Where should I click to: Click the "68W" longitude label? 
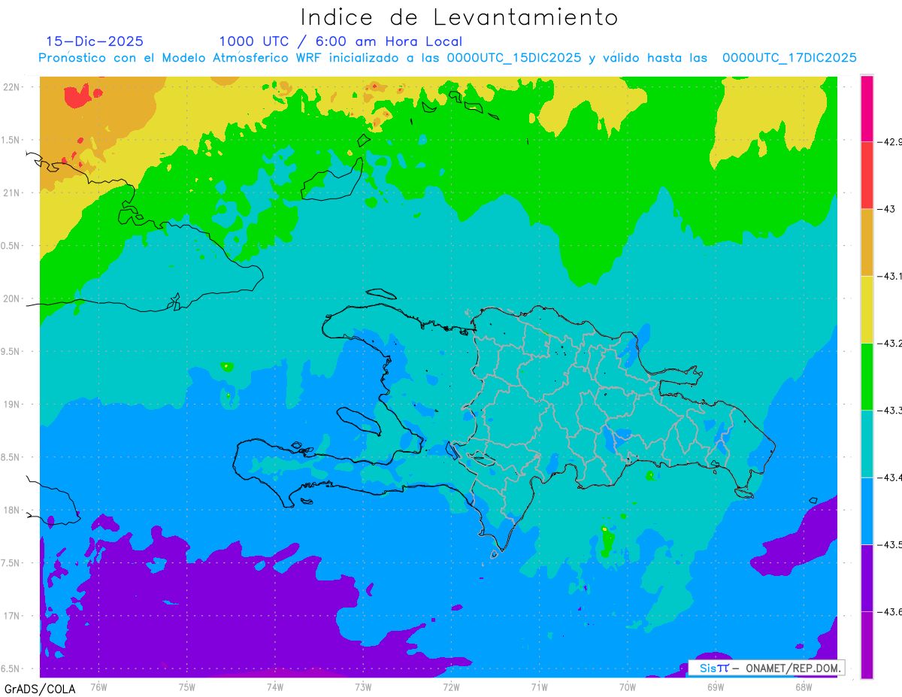coord(804,687)
